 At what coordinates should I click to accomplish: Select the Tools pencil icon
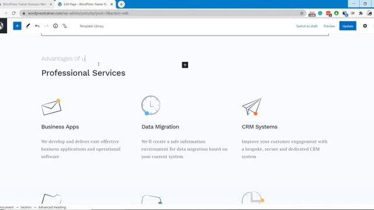pyautogui.click(x=28, y=26)
